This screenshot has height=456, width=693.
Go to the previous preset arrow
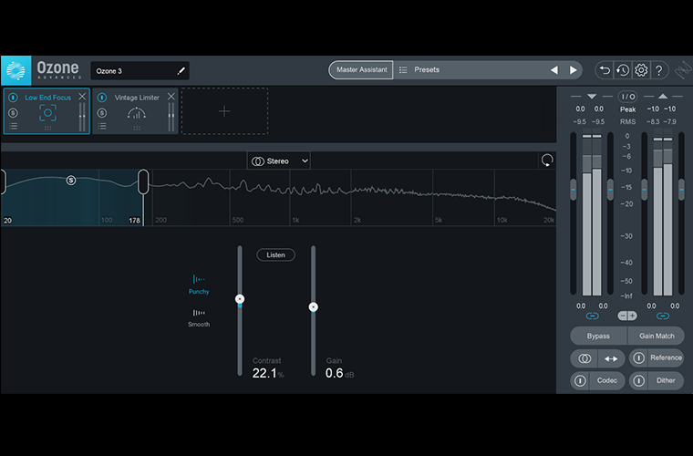click(554, 70)
